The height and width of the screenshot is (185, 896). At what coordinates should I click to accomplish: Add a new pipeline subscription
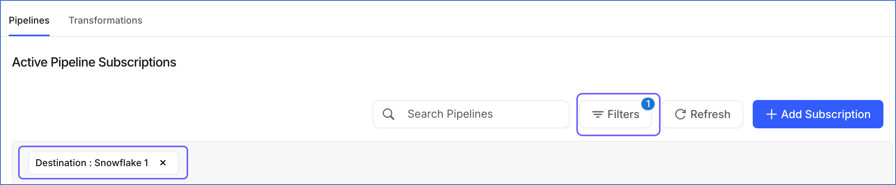tap(818, 114)
